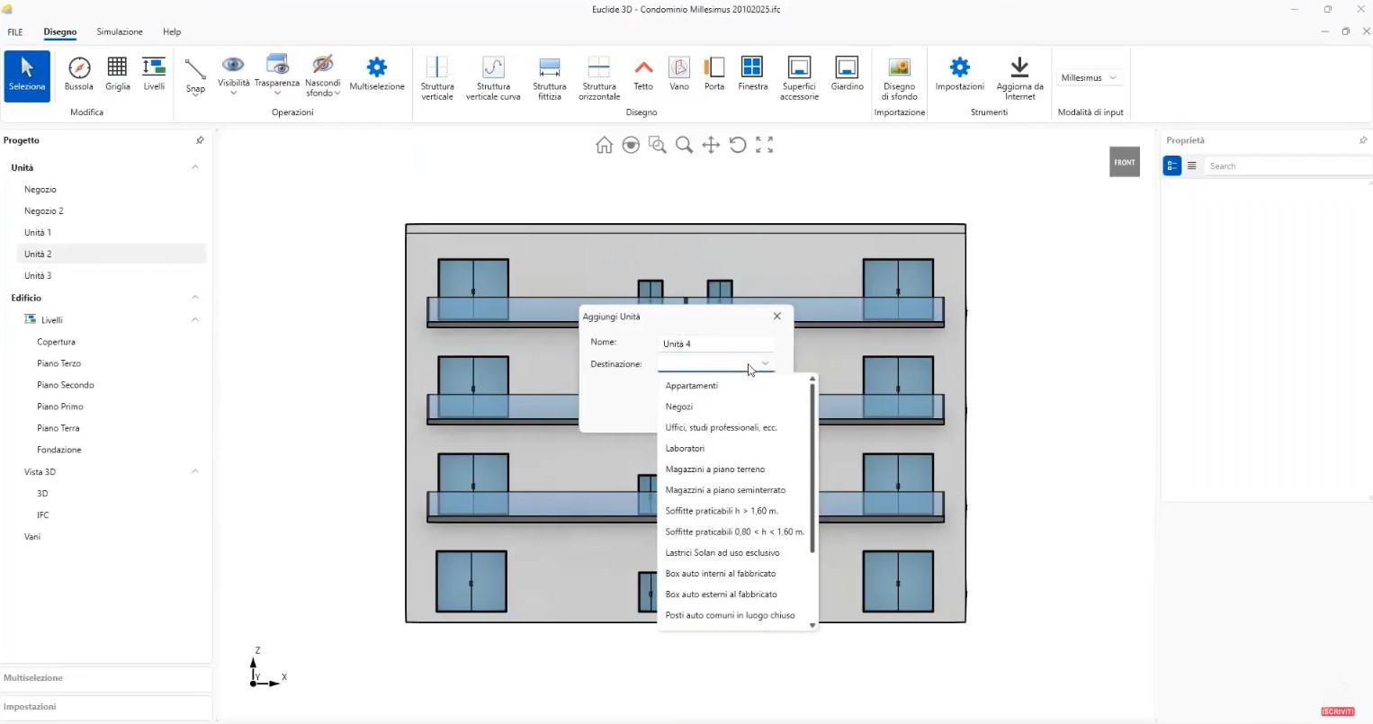
Task: Activate the Porta door tool
Action: [714, 73]
